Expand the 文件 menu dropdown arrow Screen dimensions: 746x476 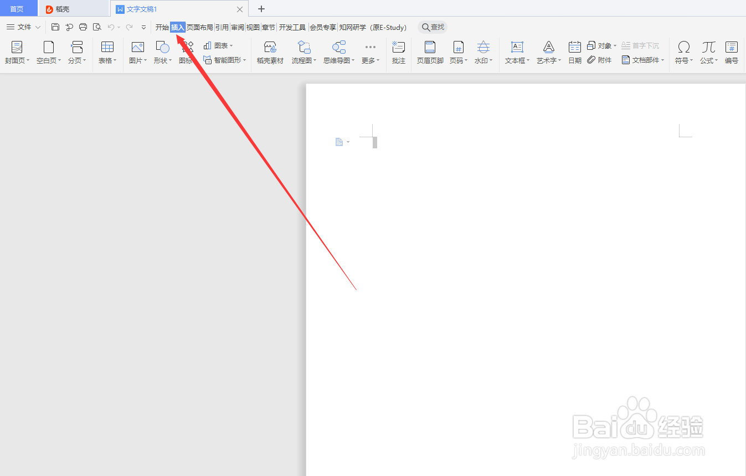coord(38,27)
